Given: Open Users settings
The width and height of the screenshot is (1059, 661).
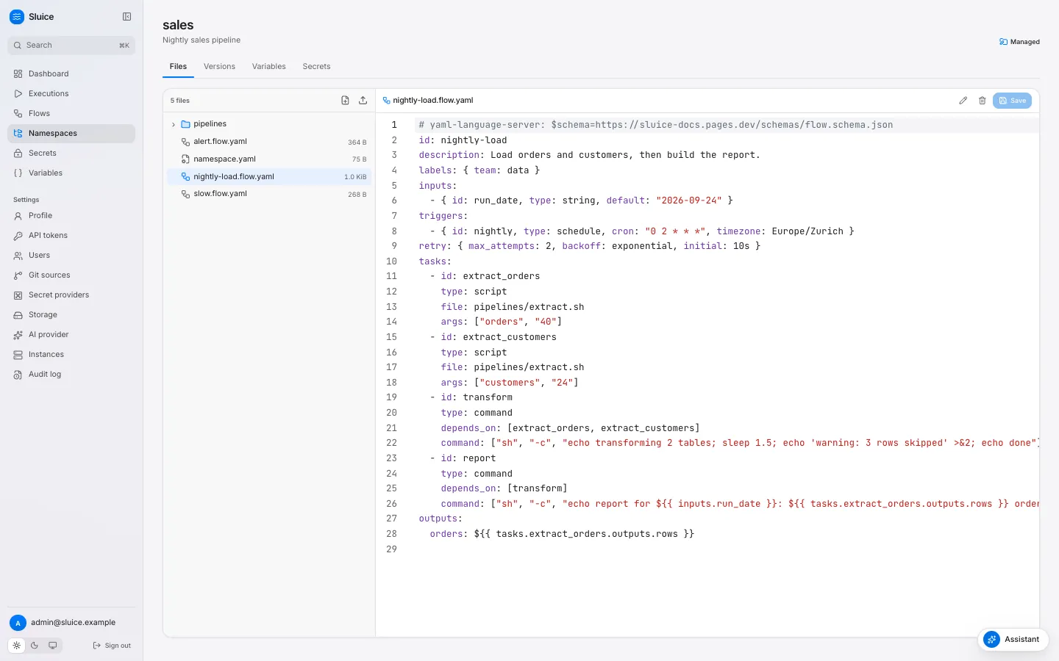Looking at the screenshot, I should 71,255.
